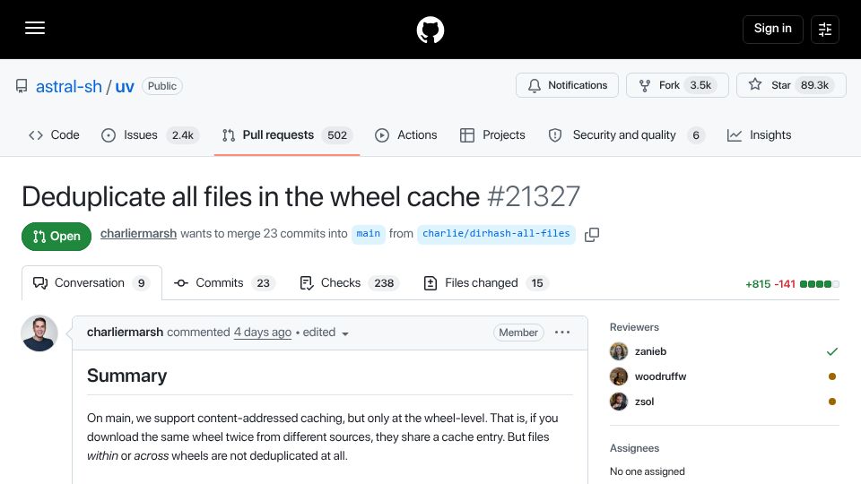
Task: Click the Member badge
Action: (x=518, y=333)
